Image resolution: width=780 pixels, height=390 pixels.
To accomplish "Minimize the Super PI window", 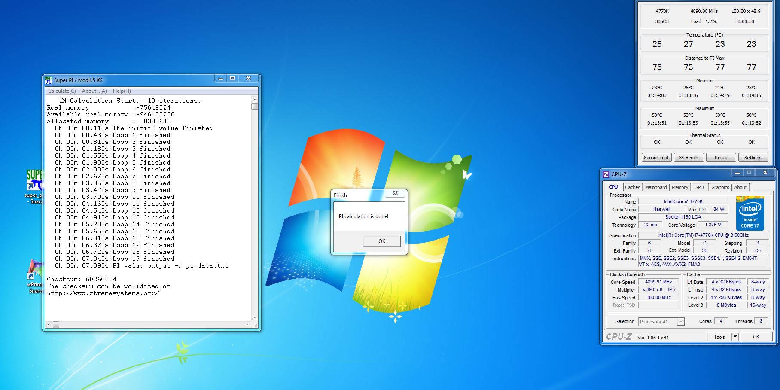I will coord(221,79).
